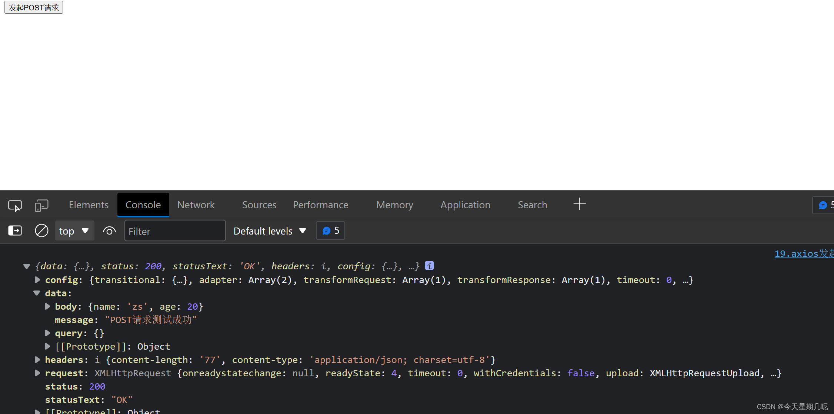This screenshot has width=834, height=414.
Task: Switch to the Network tab
Action: [196, 205]
